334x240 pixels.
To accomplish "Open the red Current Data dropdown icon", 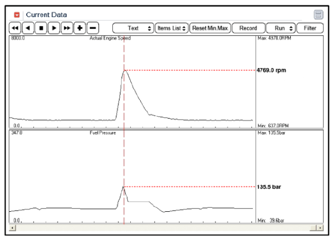I will pyautogui.click(x=17, y=15).
